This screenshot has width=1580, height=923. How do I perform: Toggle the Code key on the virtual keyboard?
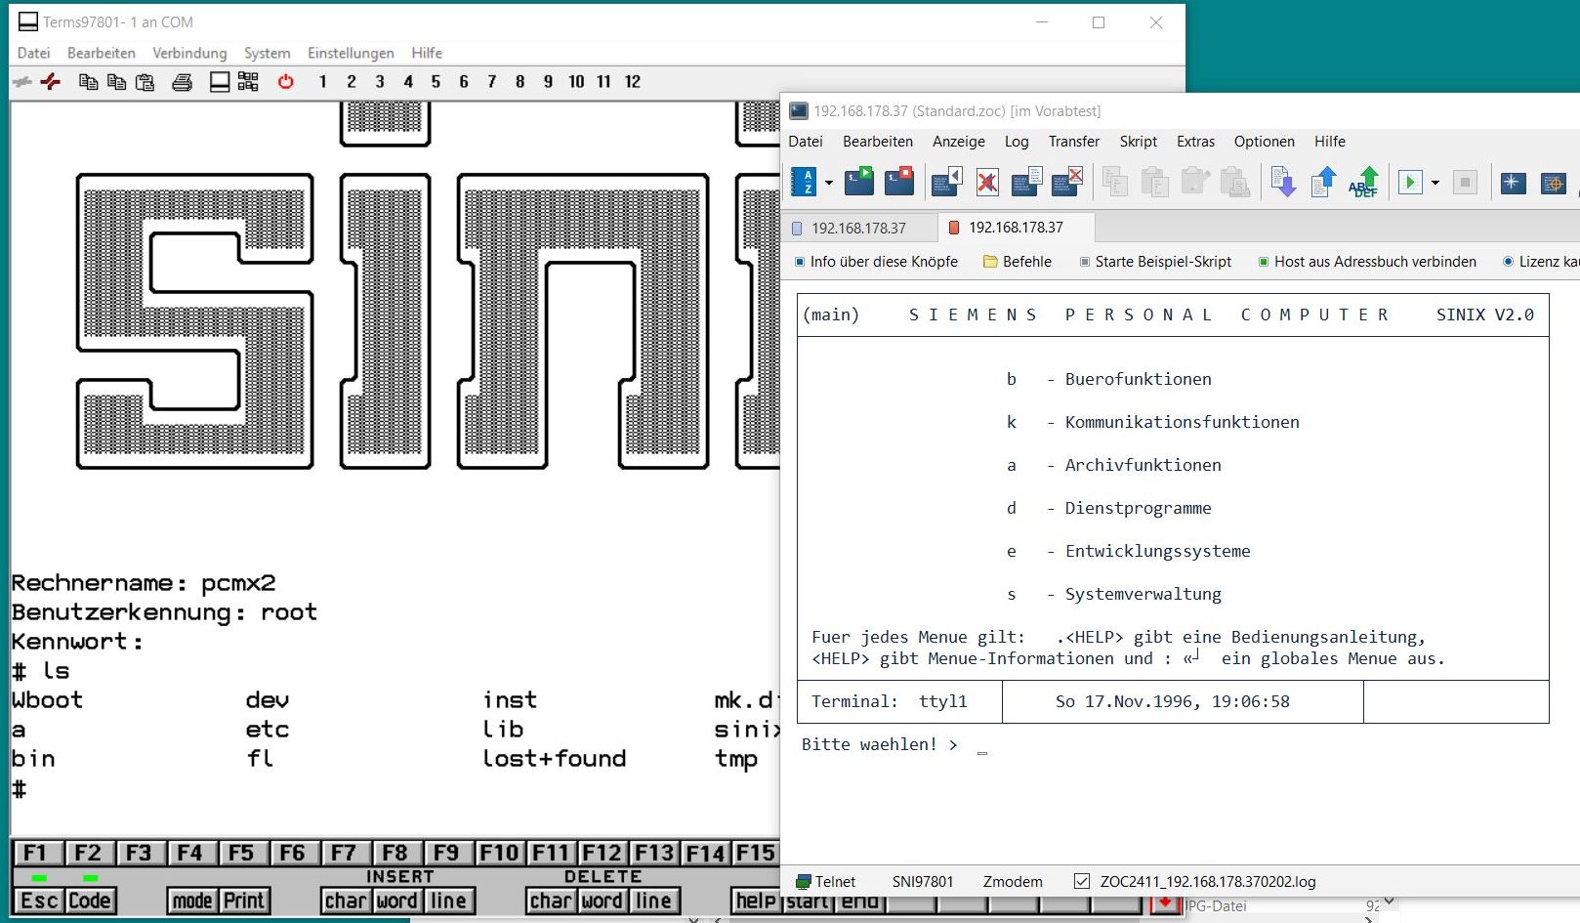[x=90, y=901]
